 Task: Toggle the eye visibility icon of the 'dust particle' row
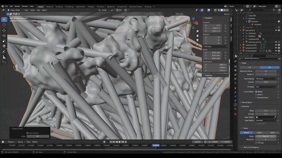click(276, 30)
